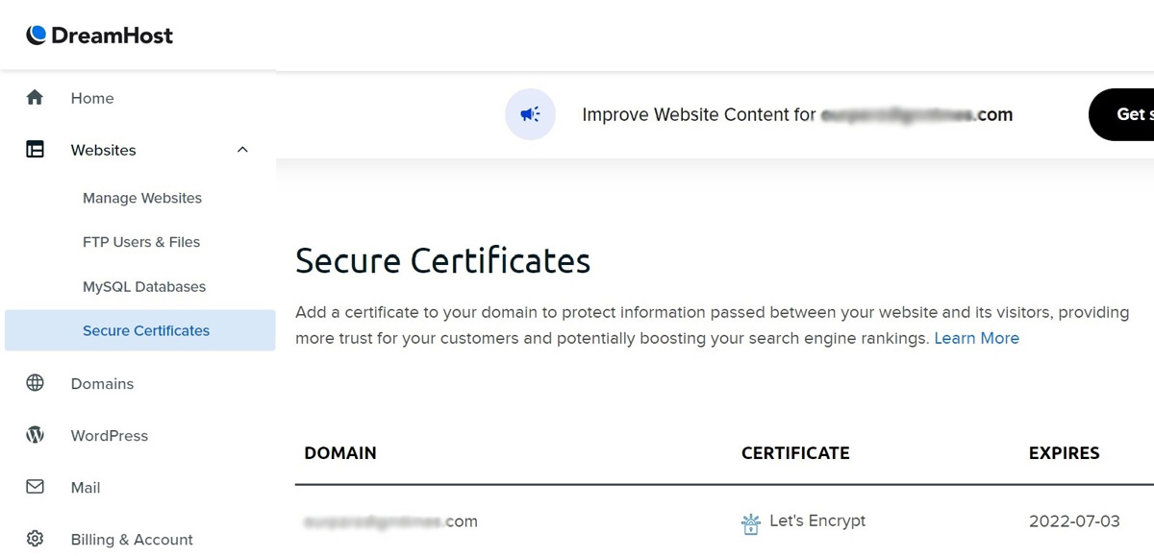Click the WordPress logo icon
The image size is (1154, 556).
pos(35,435)
